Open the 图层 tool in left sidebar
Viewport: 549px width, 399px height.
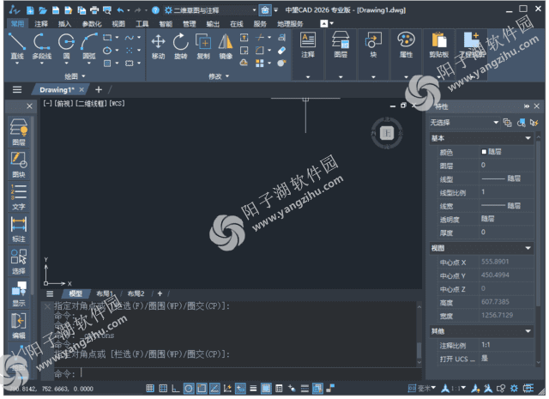pos(19,132)
